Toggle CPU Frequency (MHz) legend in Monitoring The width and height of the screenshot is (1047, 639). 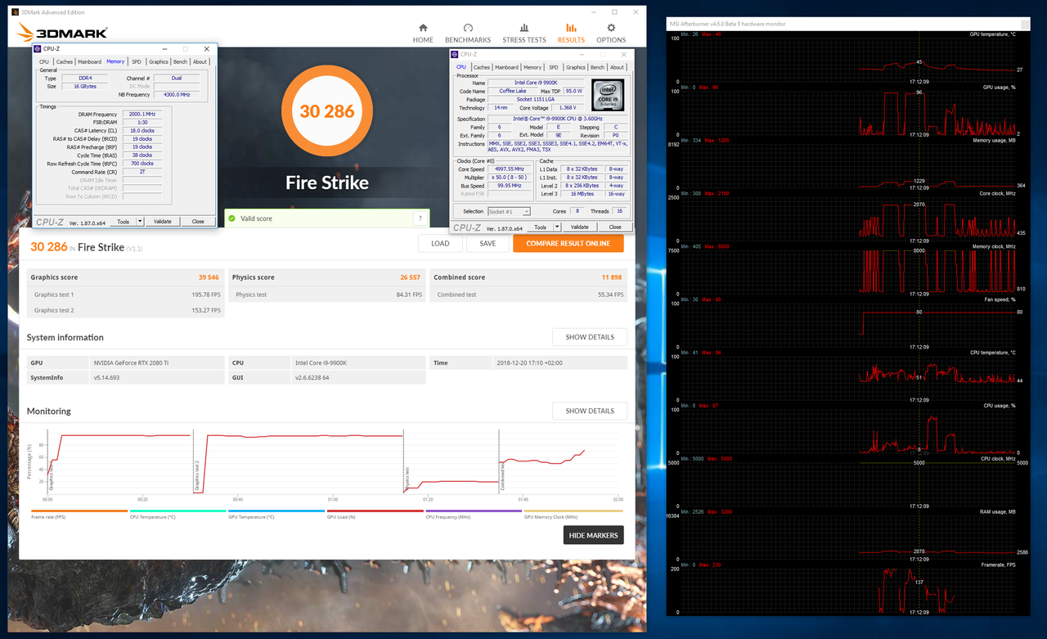pos(473,514)
